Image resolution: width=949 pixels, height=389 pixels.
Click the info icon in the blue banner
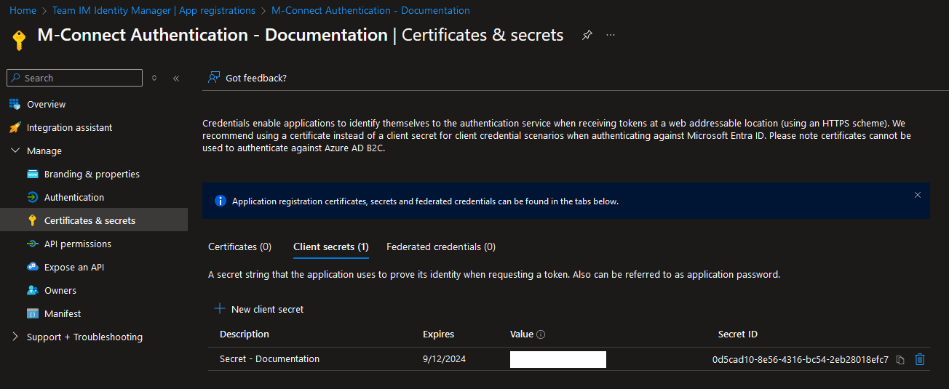[x=221, y=201]
